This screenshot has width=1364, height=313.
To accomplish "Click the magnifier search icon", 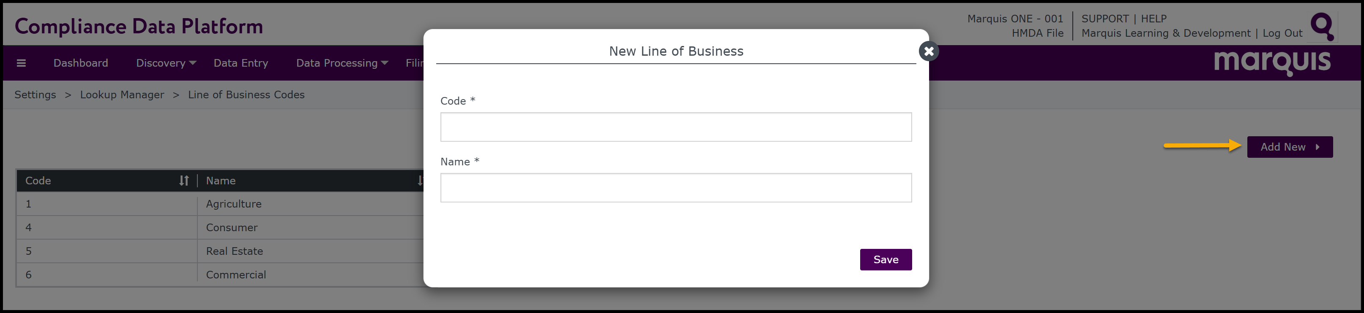I will point(1321,26).
